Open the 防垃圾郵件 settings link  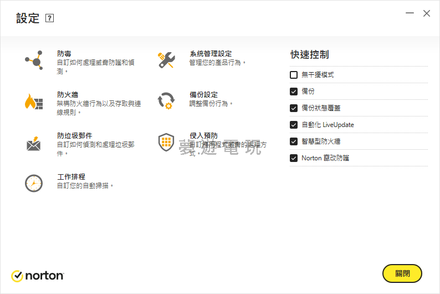[75, 135]
